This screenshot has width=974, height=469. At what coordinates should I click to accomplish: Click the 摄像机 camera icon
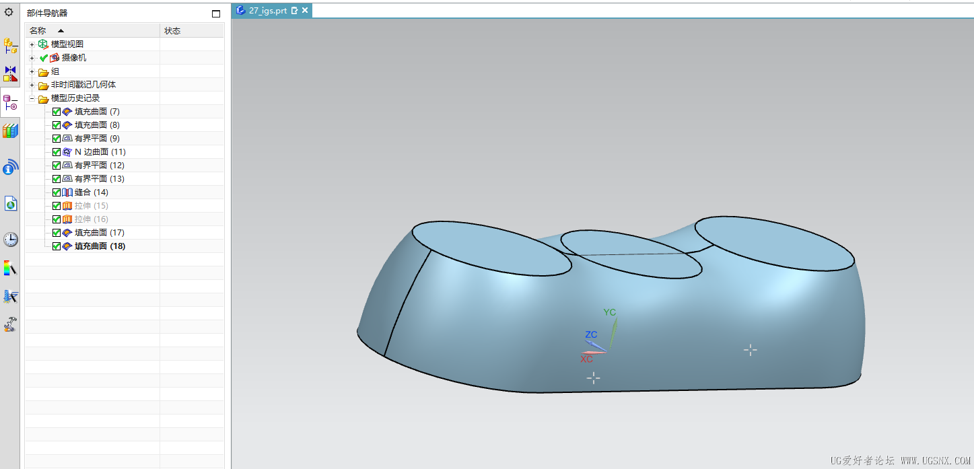(55, 58)
